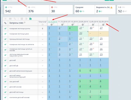
Task: Click the warning triangle beside Видимость (%)
Action: pyautogui.click(x=111, y=7)
